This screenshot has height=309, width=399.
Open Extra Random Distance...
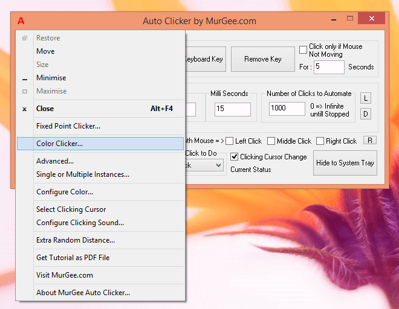pyautogui.click(x=100, y=240)
